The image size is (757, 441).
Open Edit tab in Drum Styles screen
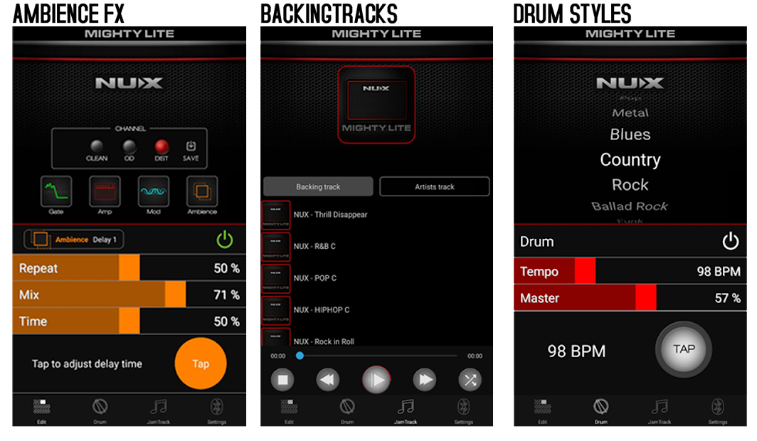pyautogui.click(x=543, y=411)
